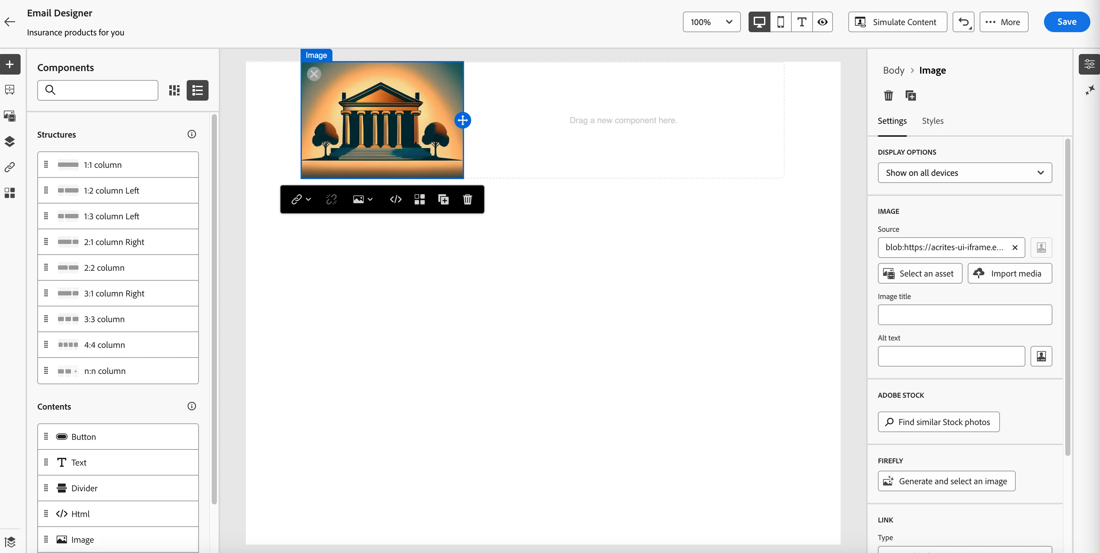The width and height of the screenshot is (1100, 553).
Task: Click the remove X on the image
Action: (314, 74)
